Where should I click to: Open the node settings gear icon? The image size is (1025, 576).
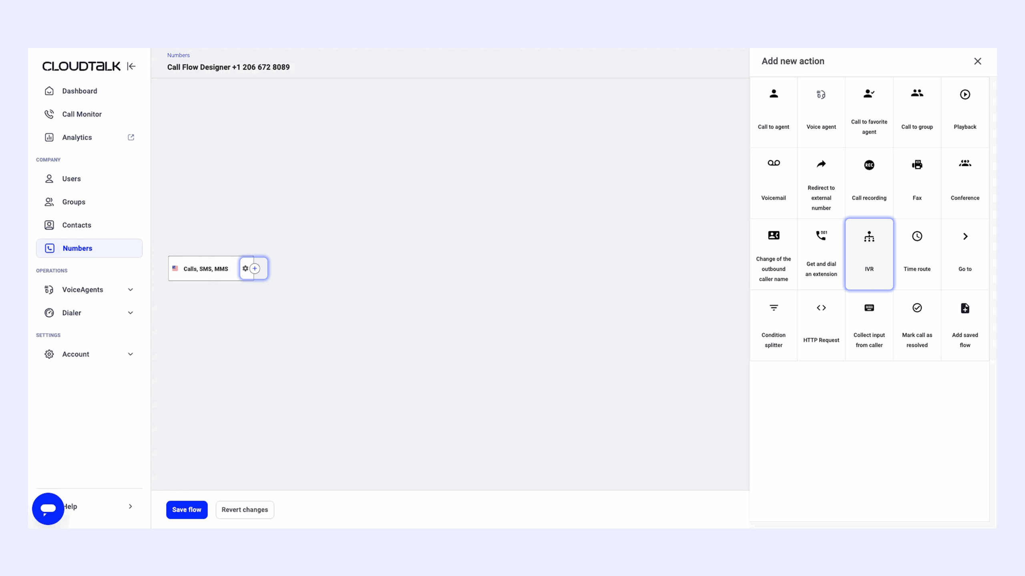pos(245,268)
